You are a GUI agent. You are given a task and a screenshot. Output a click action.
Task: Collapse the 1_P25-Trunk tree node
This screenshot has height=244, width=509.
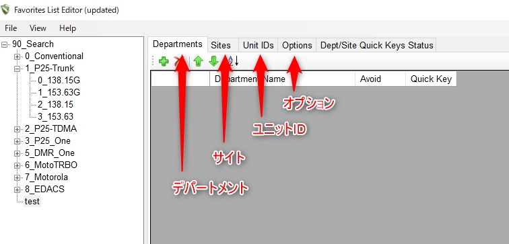tap(17, 69)
